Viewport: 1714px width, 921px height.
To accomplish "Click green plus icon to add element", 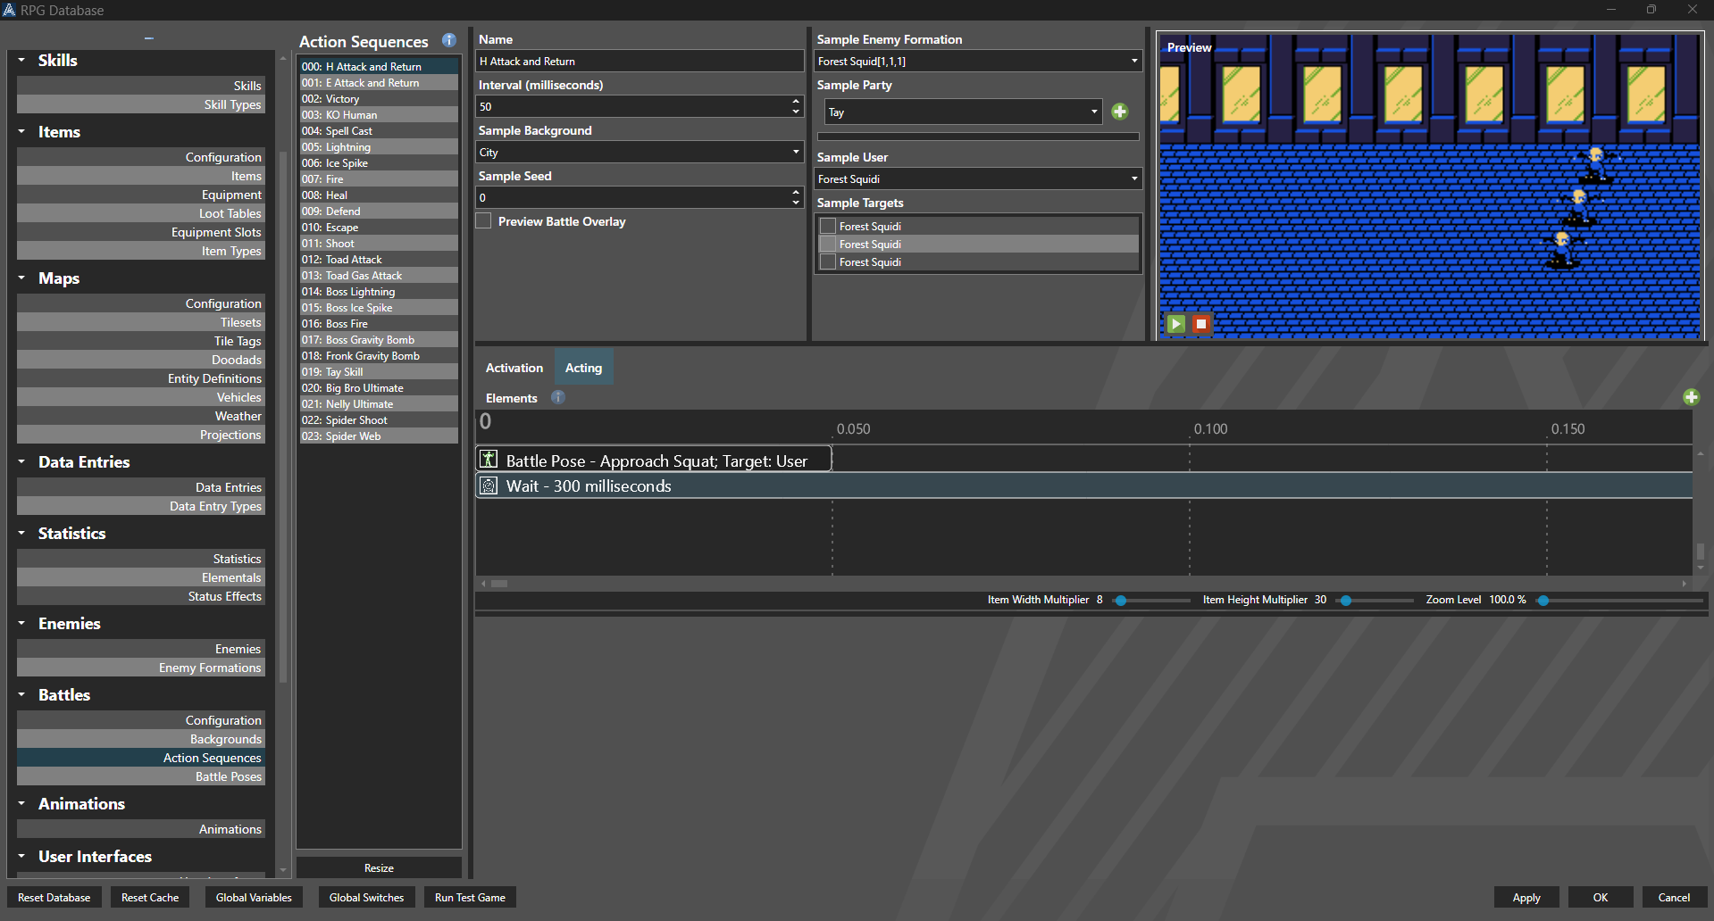I will (x=1691, y=397).
